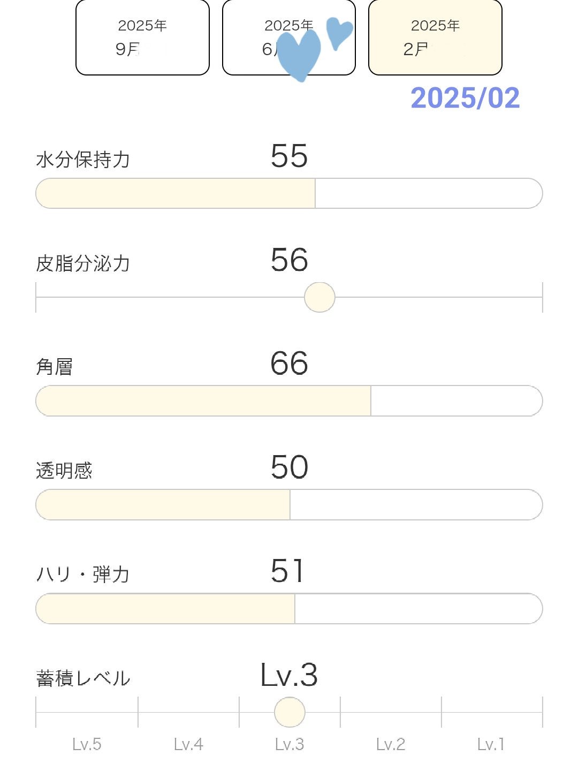Image resolution: width=578 pixels, height=771 pixels.
Task: Click the 透明感 progress bar
Action: tap(289, 504)
